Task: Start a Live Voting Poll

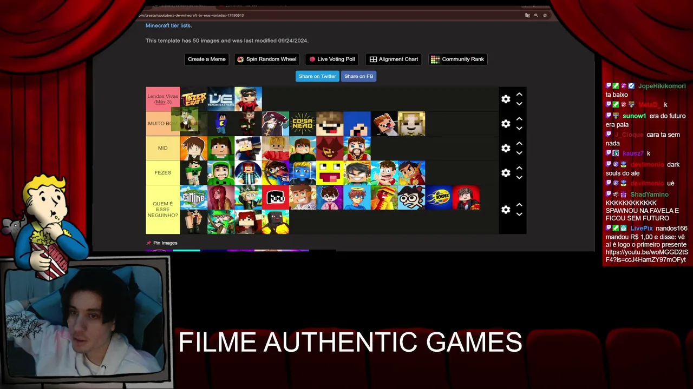Action: 332,59
